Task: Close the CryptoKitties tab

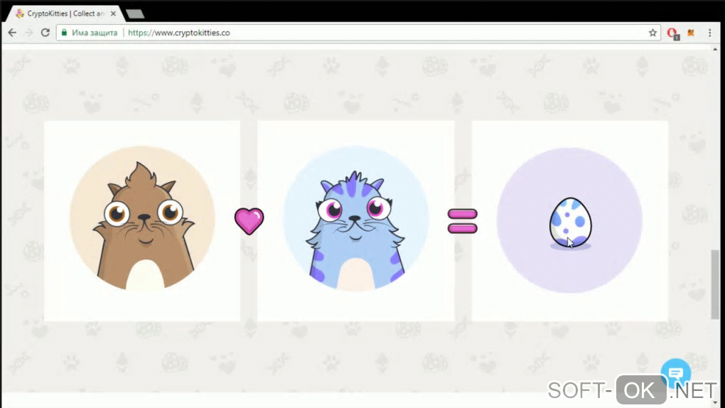Action: (x=113, y=14)
